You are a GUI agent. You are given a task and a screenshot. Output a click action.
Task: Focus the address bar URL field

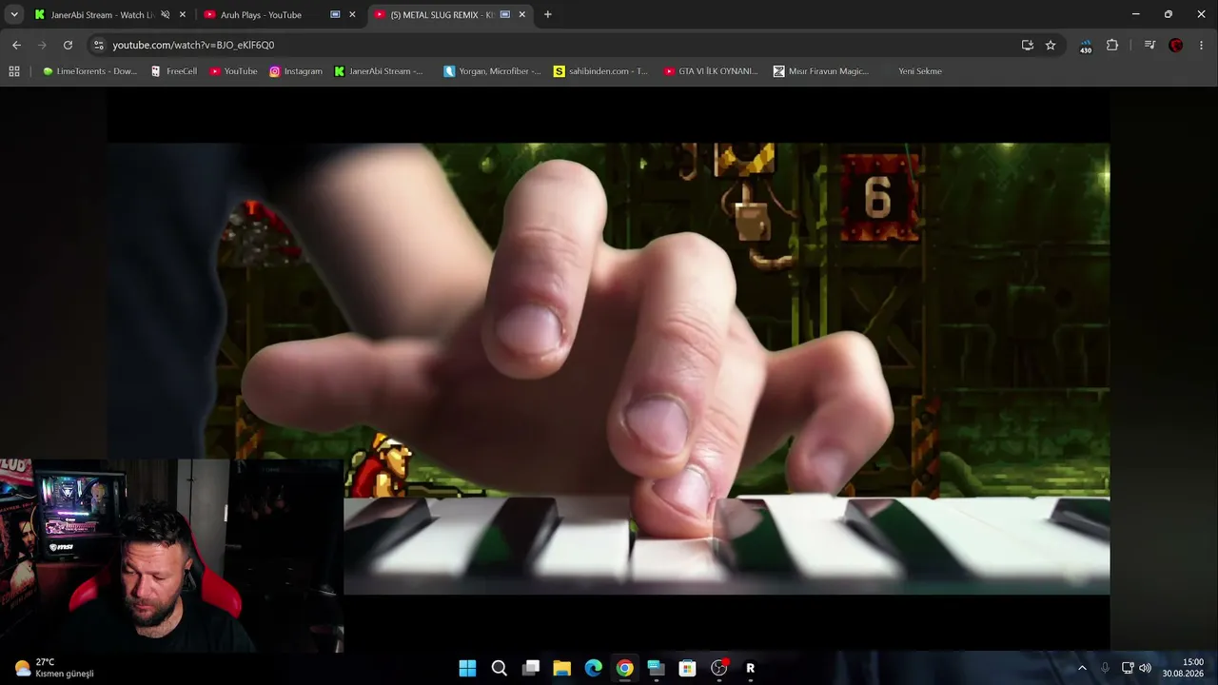(x=561, y=45)
